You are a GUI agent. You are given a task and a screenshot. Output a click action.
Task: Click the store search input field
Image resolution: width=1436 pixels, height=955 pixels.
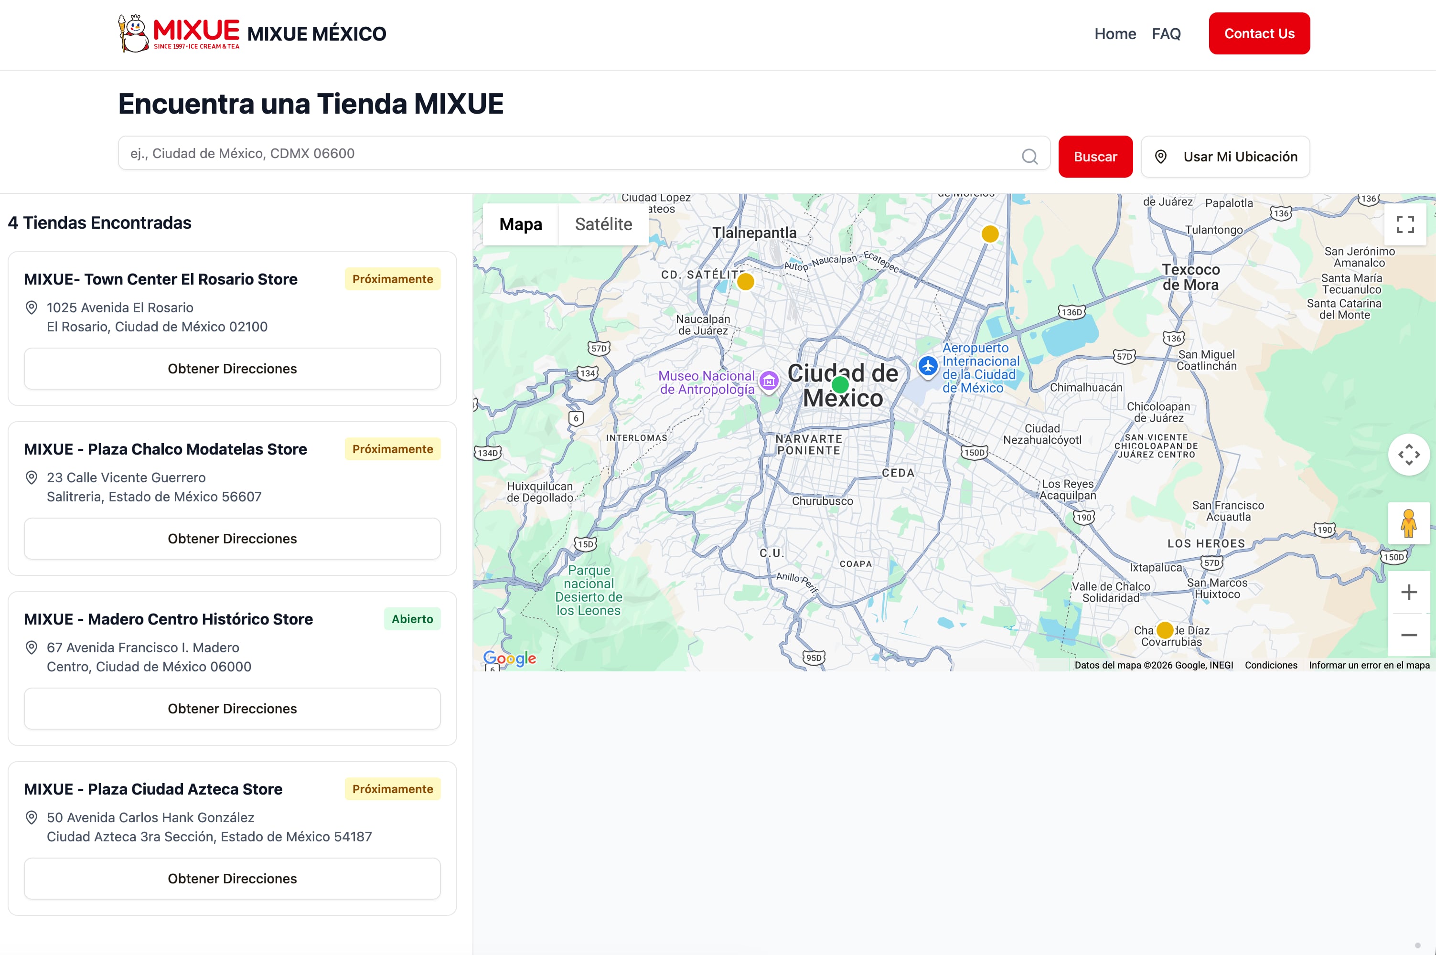(x=548, y=153)
